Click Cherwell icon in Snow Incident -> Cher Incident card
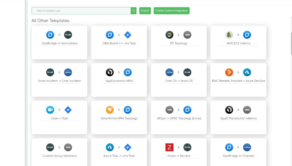This screenshot has height=166, width=292. click(68, 72)
